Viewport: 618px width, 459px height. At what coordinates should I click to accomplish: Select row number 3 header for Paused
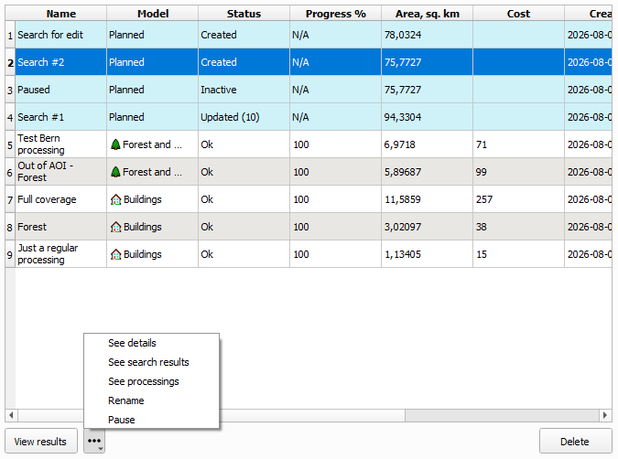(x=10, y=90)
